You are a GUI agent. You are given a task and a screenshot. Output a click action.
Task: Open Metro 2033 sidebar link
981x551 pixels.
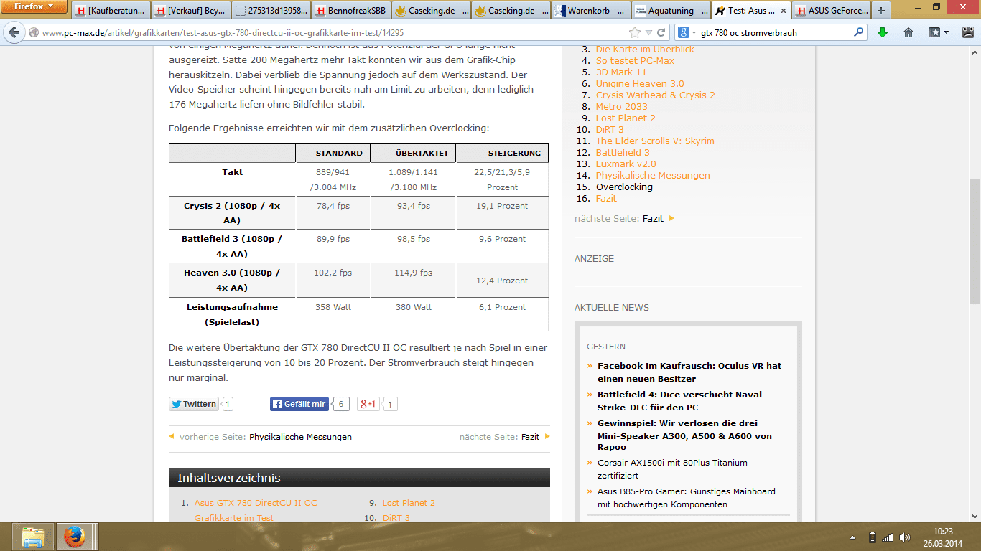pyautogui.click(x=622, y=106)
